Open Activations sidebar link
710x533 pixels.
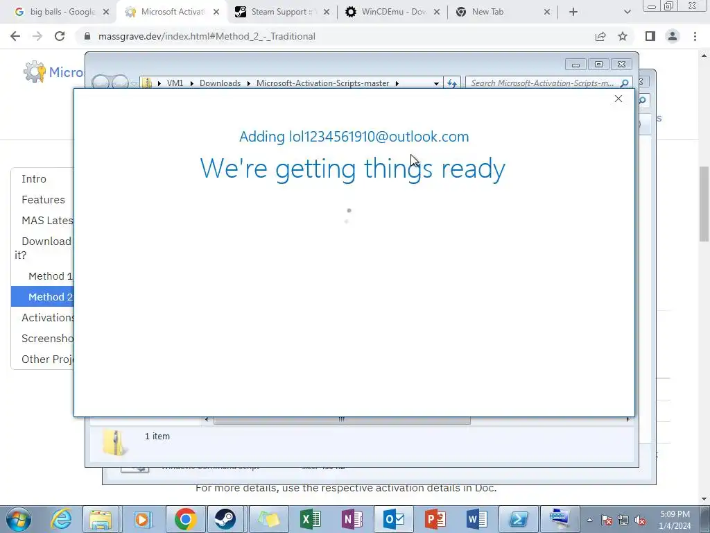pos(48,318)
